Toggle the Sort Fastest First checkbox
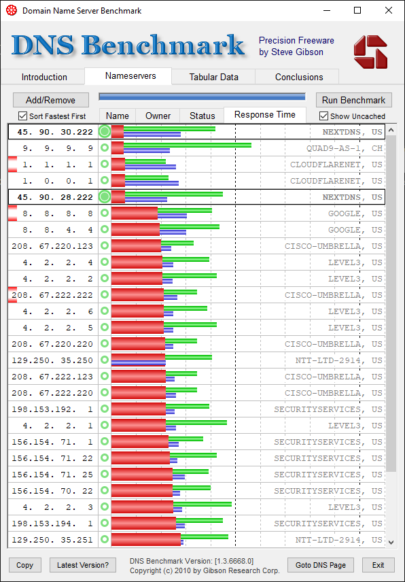Screen dimensions: 405x582 pos(22,116)
